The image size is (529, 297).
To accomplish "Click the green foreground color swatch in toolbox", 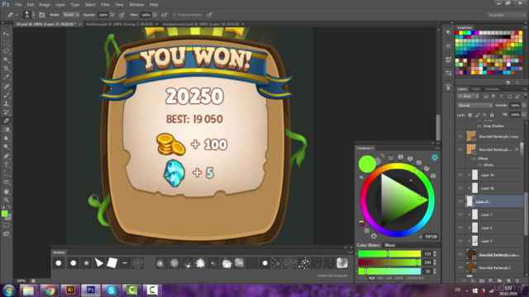I will point(4,214).
